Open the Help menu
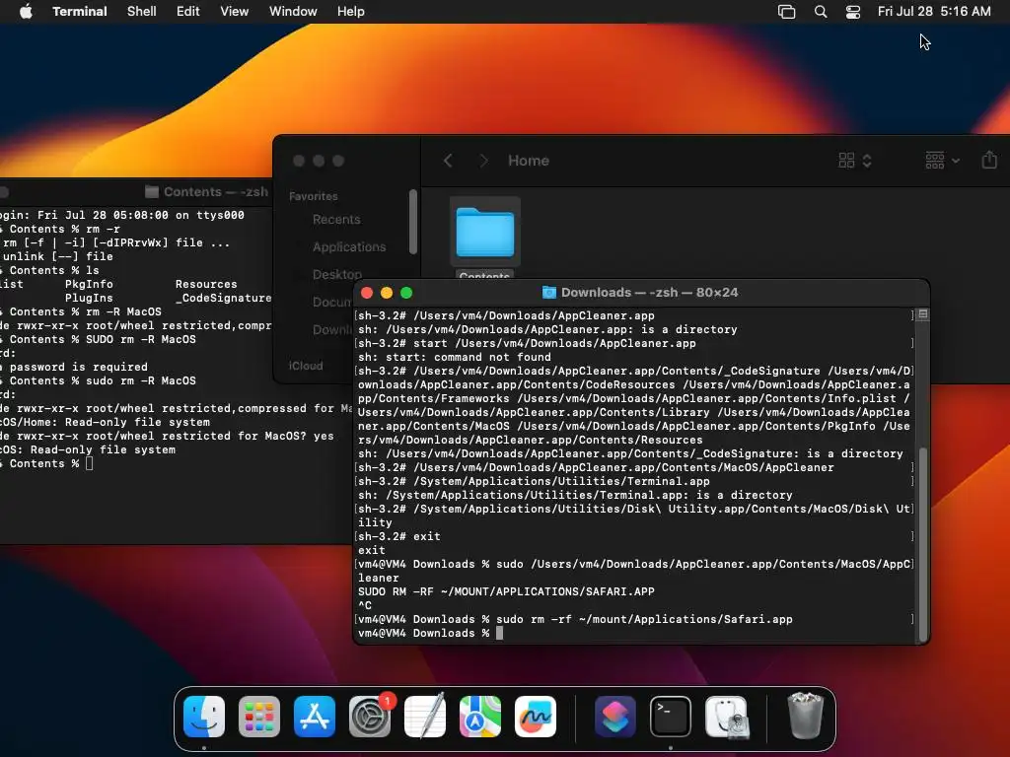This screenshot has width=1010, height=757. click(x=351, y=12)
